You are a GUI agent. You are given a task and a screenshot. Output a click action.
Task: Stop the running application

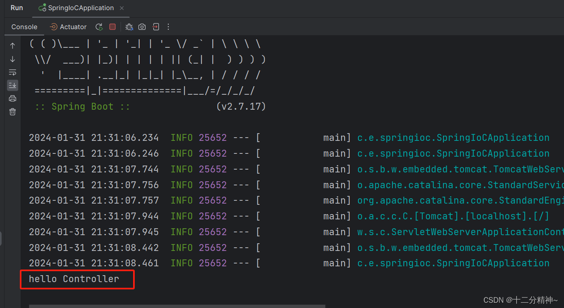click(112, 27)
